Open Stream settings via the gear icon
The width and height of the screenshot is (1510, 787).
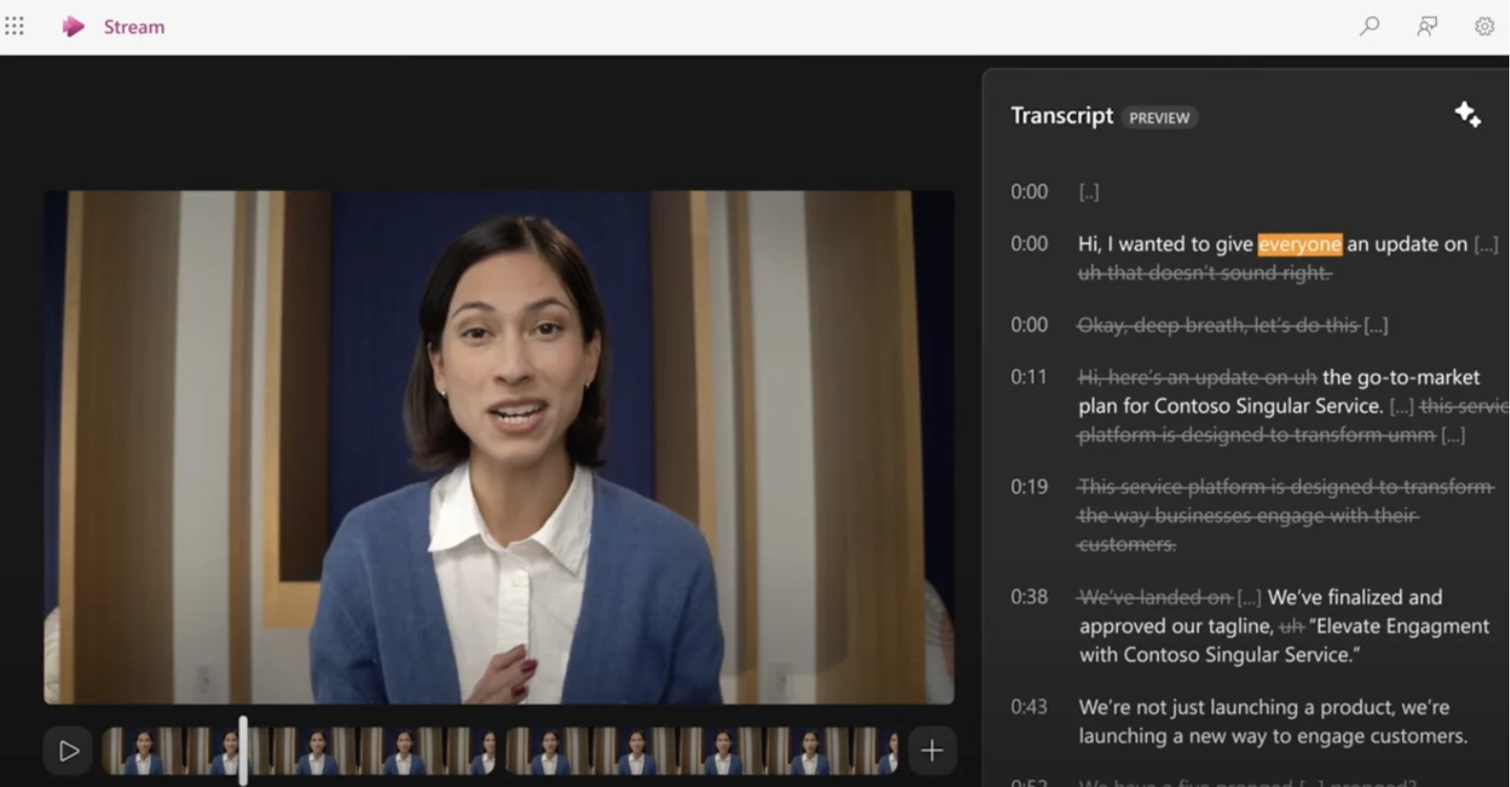1485,26
